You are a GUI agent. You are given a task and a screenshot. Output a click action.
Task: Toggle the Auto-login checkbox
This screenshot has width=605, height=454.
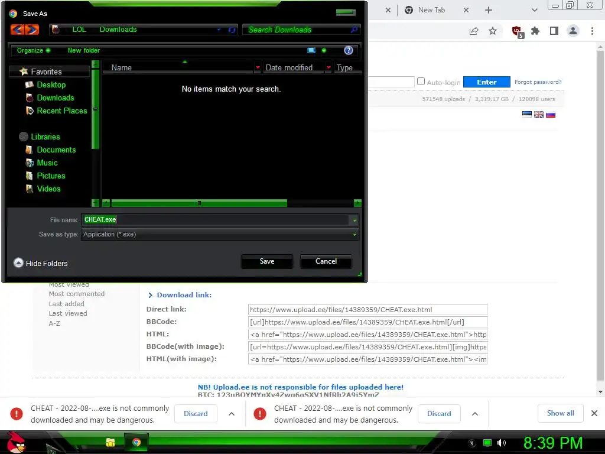[421, 82]
